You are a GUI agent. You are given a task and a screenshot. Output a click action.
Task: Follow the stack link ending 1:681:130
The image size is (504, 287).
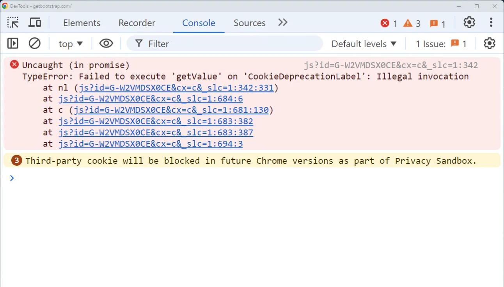[x=171, y=110]
